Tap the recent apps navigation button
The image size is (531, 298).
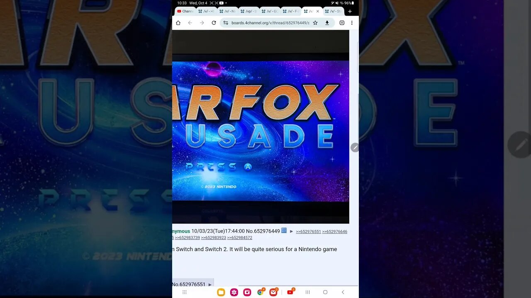point(308,292)
